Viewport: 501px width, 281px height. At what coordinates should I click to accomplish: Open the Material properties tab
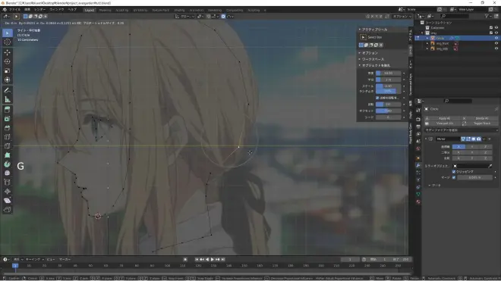click(x=418, y=202)
